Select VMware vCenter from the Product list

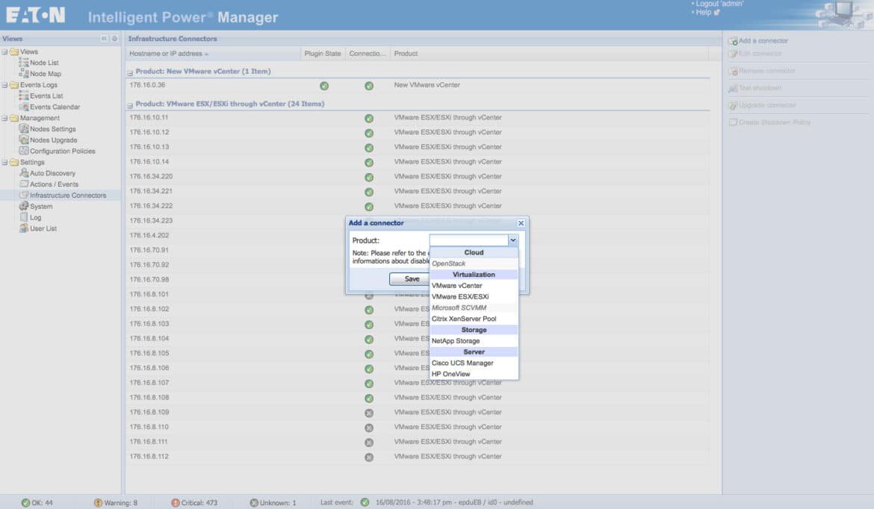474,286
